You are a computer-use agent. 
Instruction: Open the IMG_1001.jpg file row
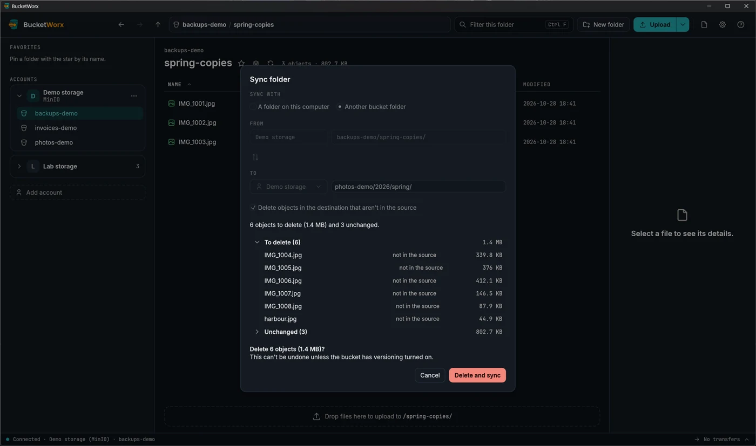coord(382,103)
